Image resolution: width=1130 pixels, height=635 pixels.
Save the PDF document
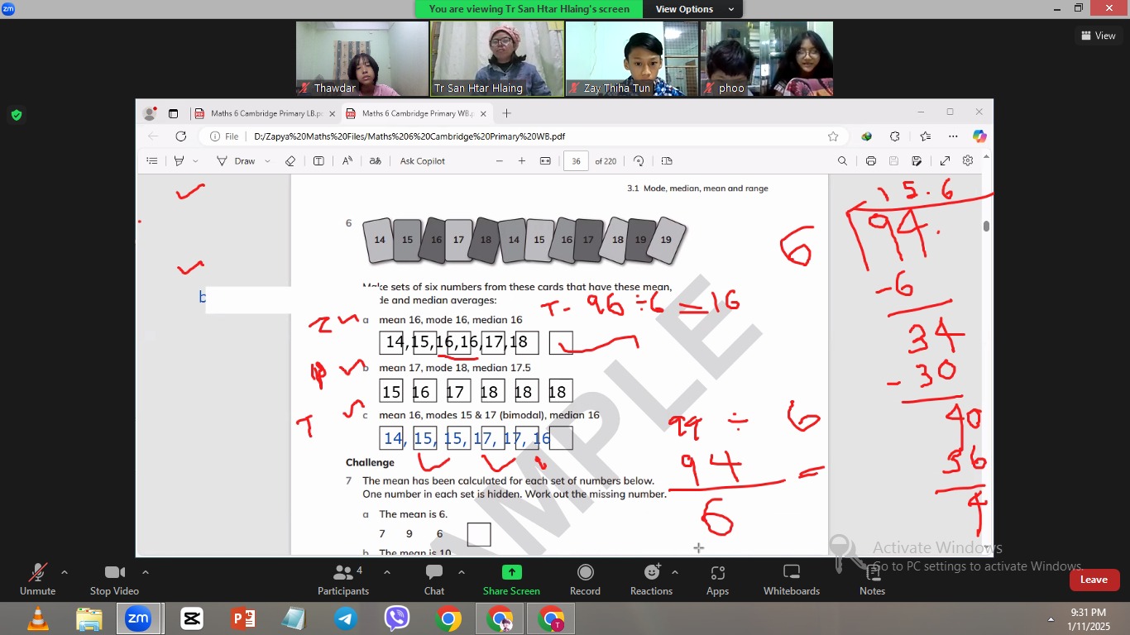click(x=893, y=161)
